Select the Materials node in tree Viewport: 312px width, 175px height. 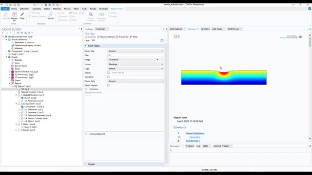pos(17,48)
